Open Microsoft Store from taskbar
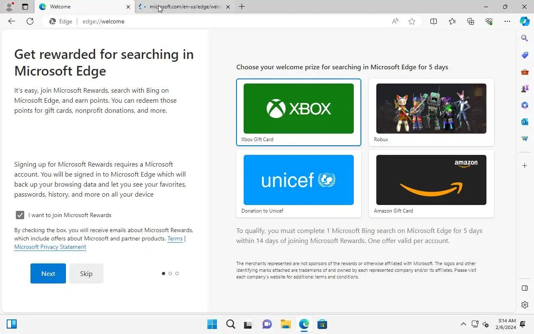 322,324
